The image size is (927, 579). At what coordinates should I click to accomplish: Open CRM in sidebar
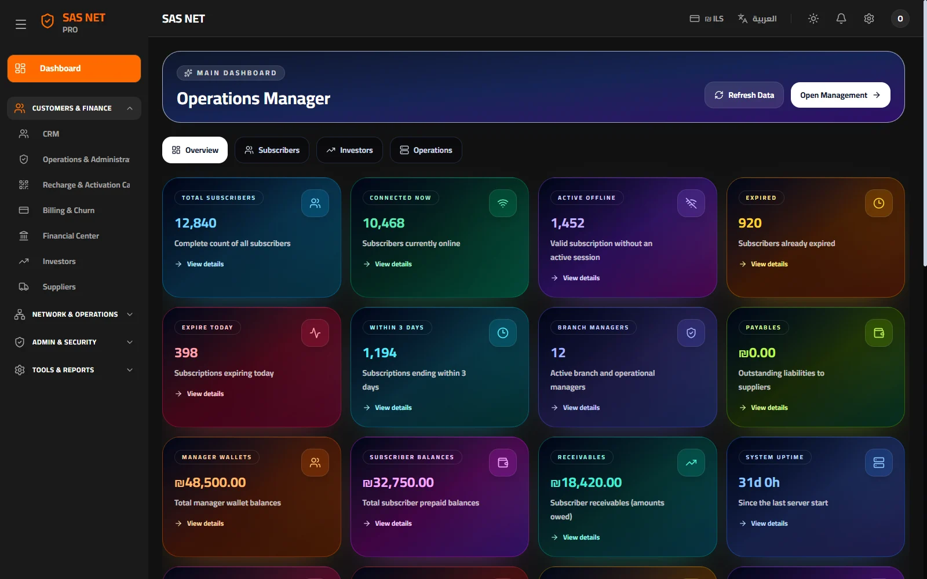pyautogui.click(x=74, y=134)
